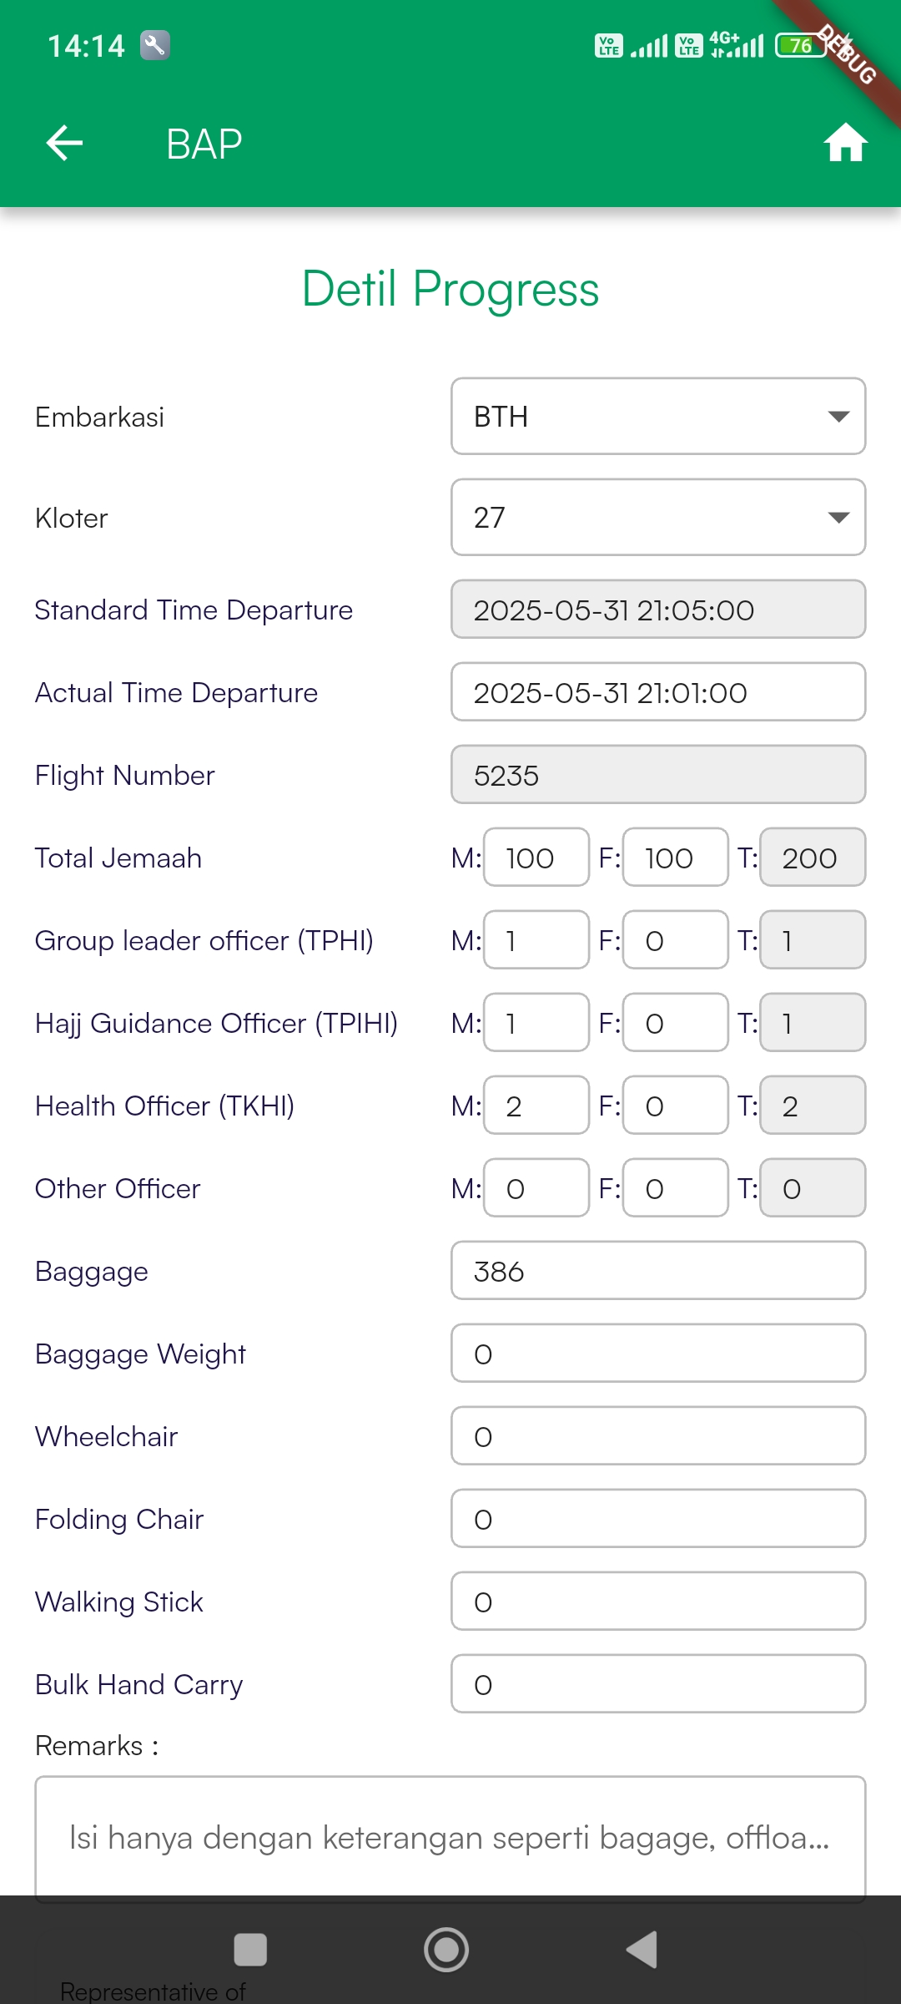Image resolution: width=901 pixels, height=2004 pixels.
Task: Edit Health Officer (TKHI) male count
Action: [x=536, y=1106]
